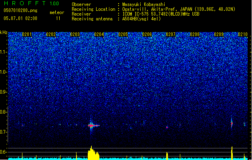Image resolution: width=252 pixels, height=160 pixels.
Task: Click the Receiving Location label
Action: (93, 9)
